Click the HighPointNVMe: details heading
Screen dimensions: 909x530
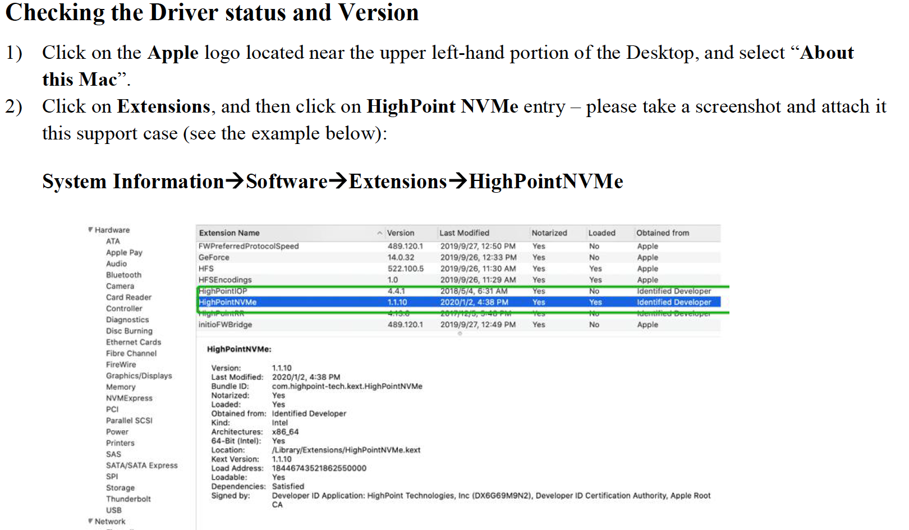239,349
